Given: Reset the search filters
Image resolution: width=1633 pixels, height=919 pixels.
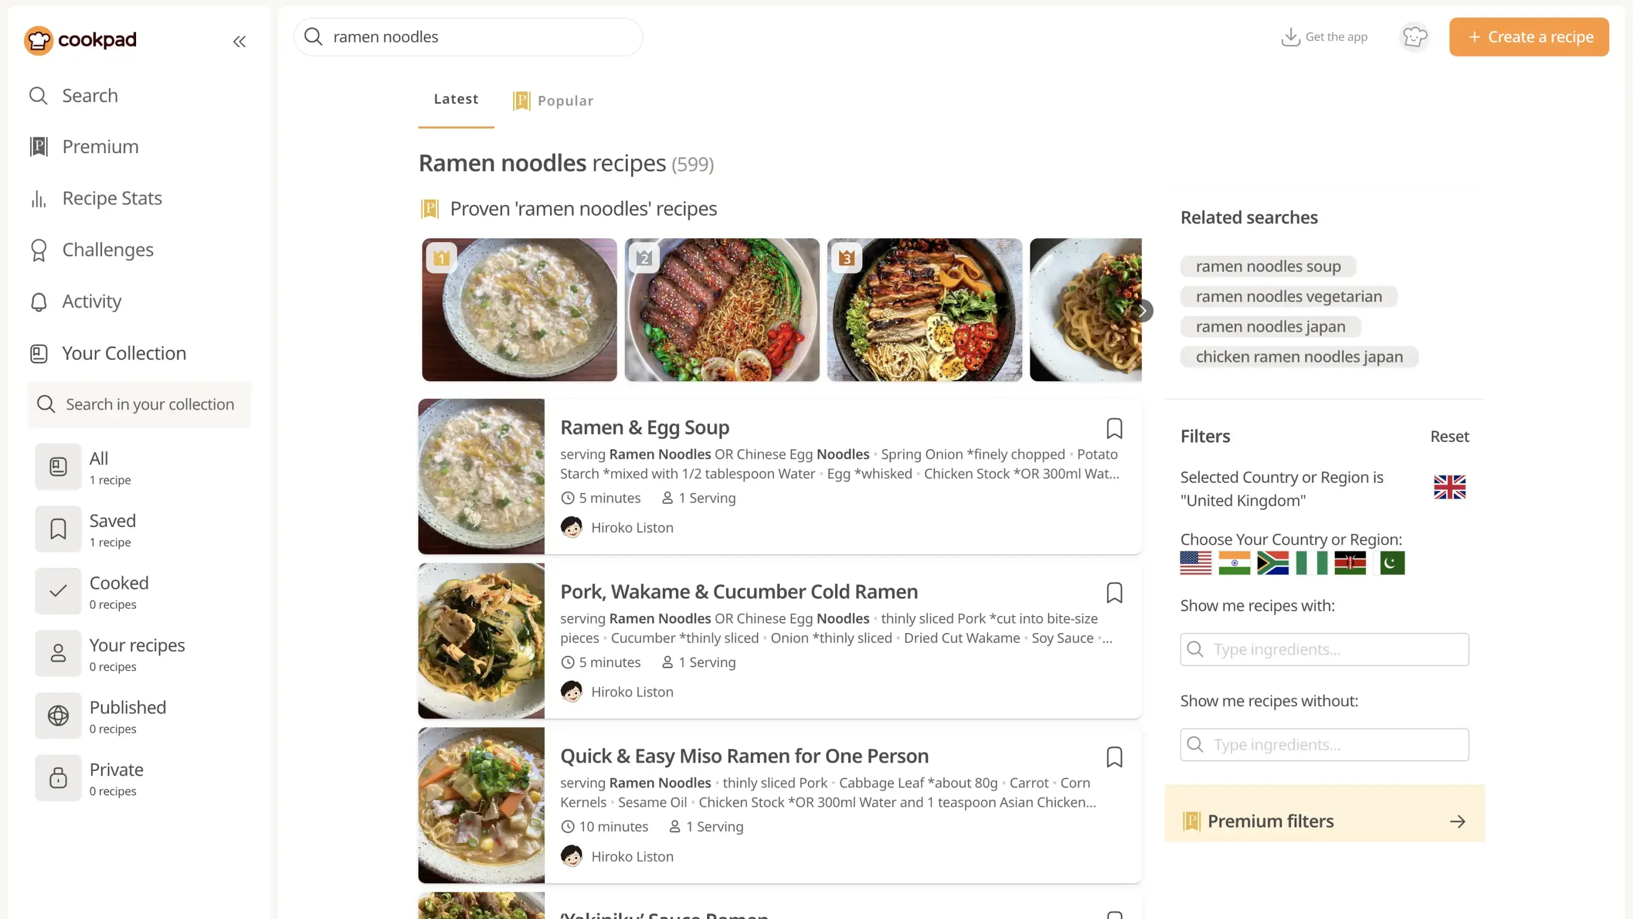Looking at the screenshot, I should point(1449,436).
